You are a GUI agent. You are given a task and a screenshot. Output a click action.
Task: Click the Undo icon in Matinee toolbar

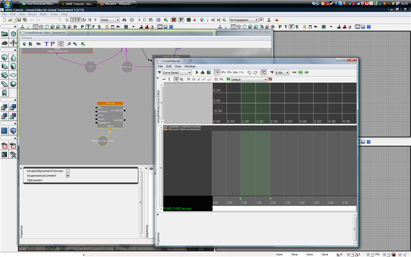click(x=249, y=72)
